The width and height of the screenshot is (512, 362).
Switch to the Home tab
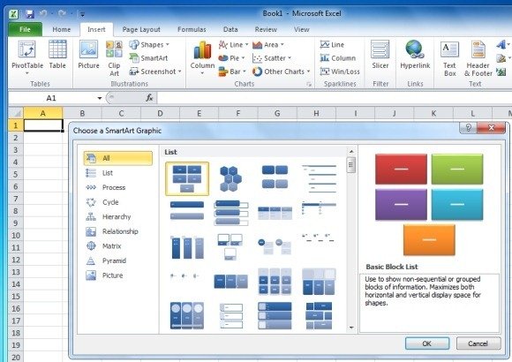pyautogui.click(x=62, y=29)
